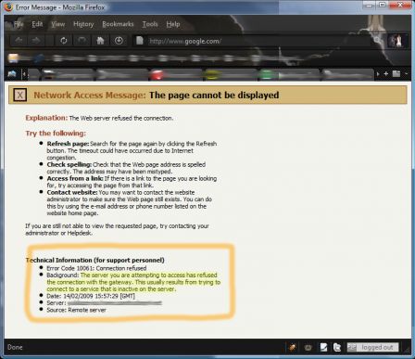Open the View menu
415x359 pixels.
pyautogui.click(x=58, y=24)
